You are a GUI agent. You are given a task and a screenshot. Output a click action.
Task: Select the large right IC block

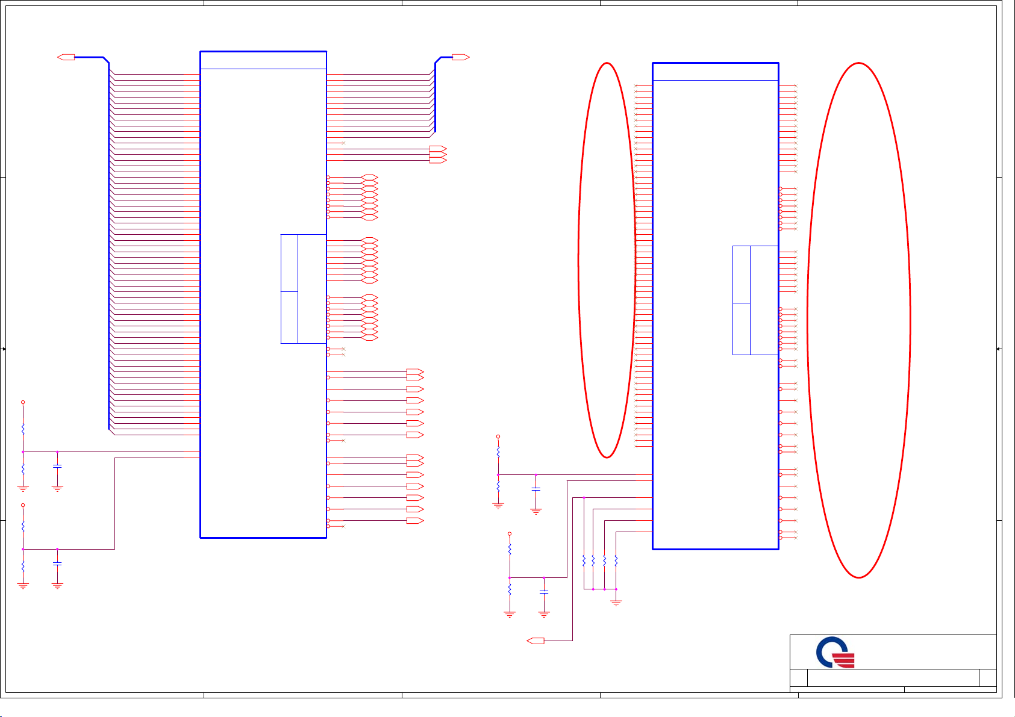coord(716,306)
